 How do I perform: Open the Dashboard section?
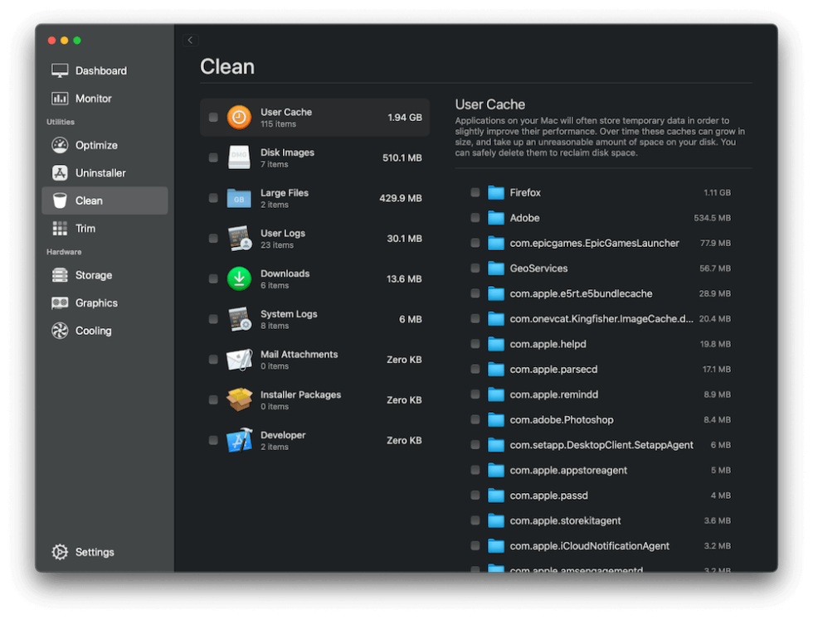[100, 70]
